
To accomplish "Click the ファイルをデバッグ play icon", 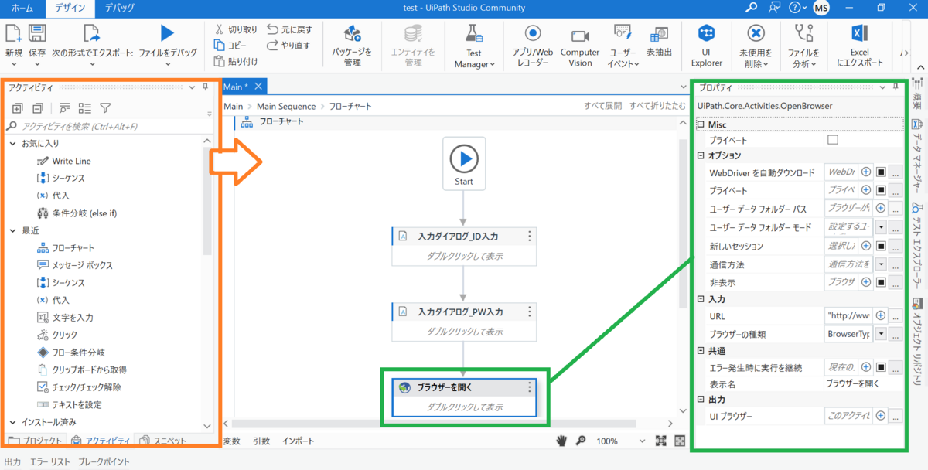I will pyautogui.click(x=167, y=32).
